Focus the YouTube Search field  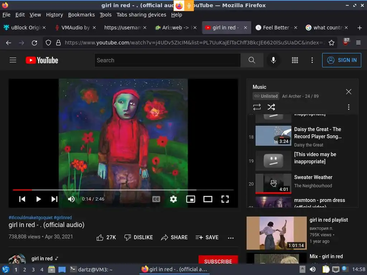coord(168,60)
